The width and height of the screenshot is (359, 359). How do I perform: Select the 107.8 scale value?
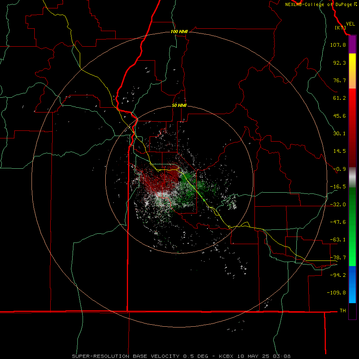click(338, 45)
